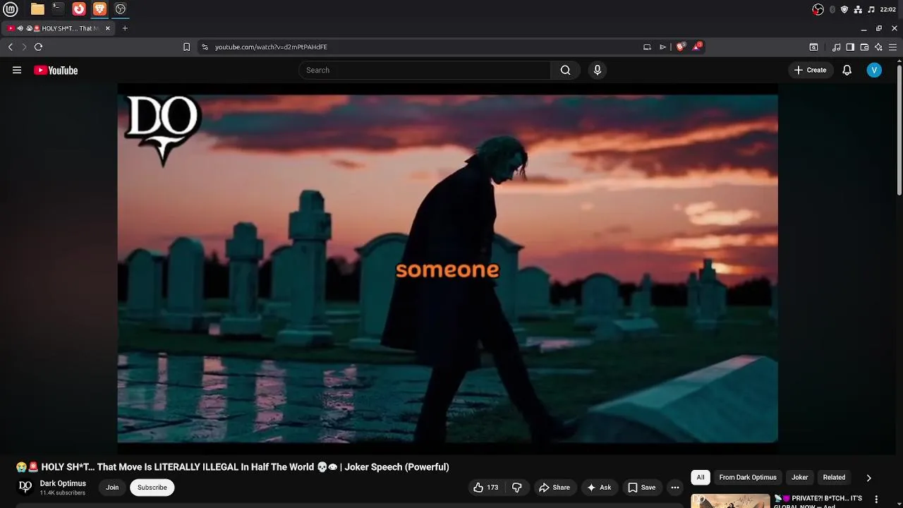This screenshot has height=508, width=903.
Task: Select the All filter chip
Action: pyautogui.click(x=701, y=478)
